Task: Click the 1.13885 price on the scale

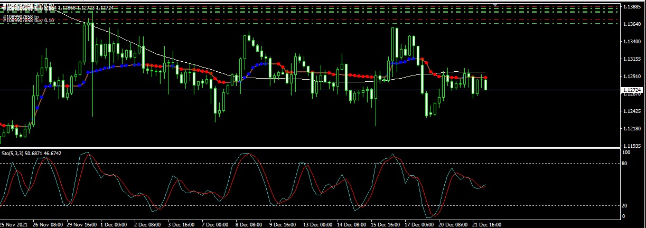Action: [632, 7]
